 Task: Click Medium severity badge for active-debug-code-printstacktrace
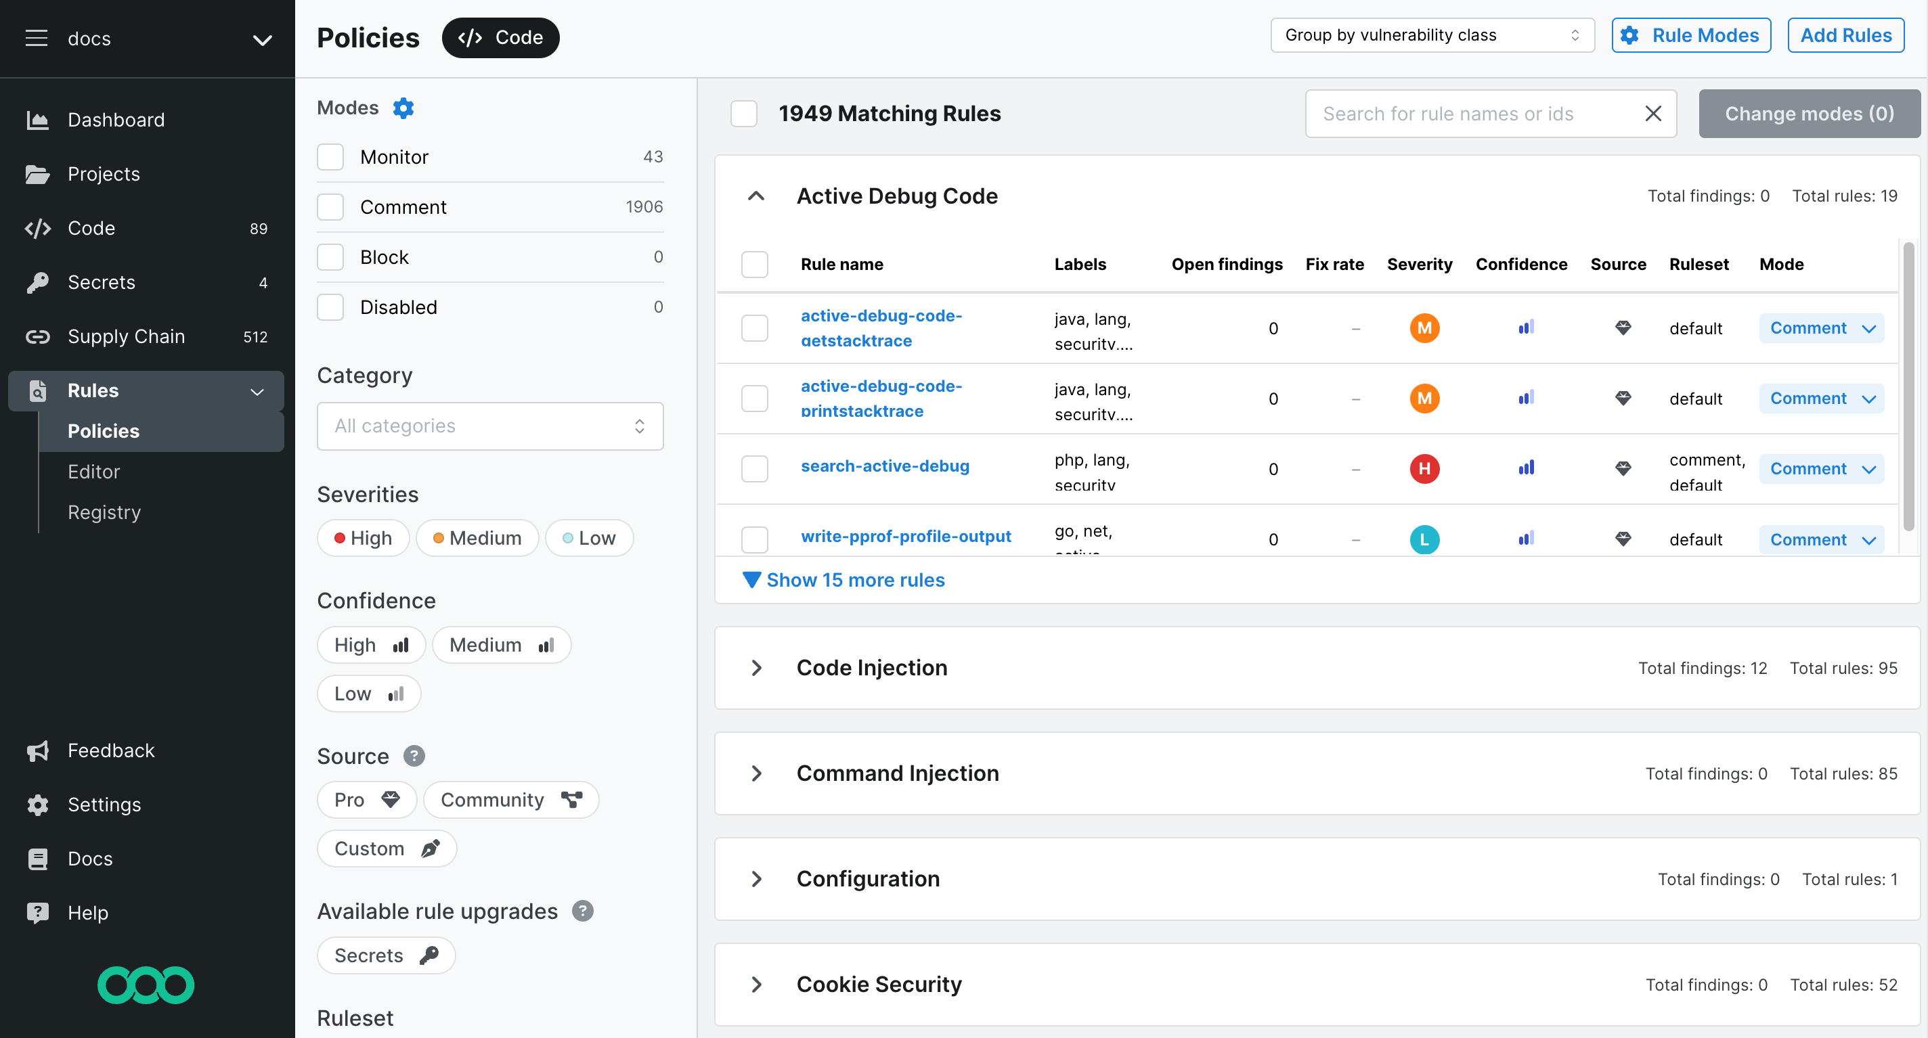pyautogui.click(x=1424, y=398)
